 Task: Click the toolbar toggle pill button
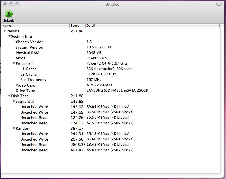tap(219, 4)
